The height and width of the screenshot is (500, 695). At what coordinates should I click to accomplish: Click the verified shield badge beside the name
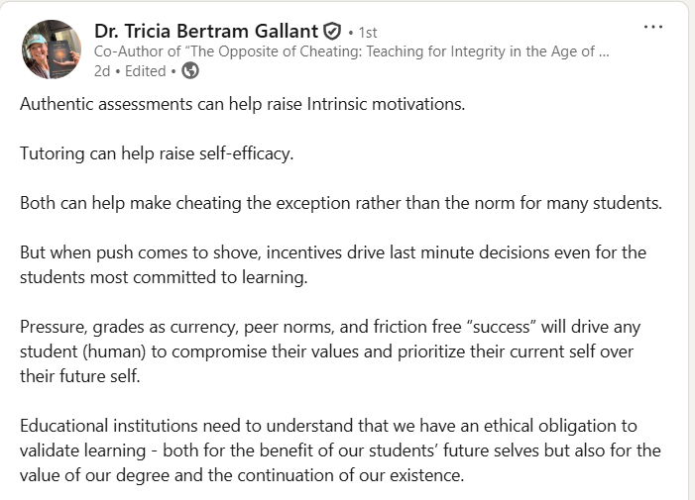pyautogui.click(x=332, y=32)
